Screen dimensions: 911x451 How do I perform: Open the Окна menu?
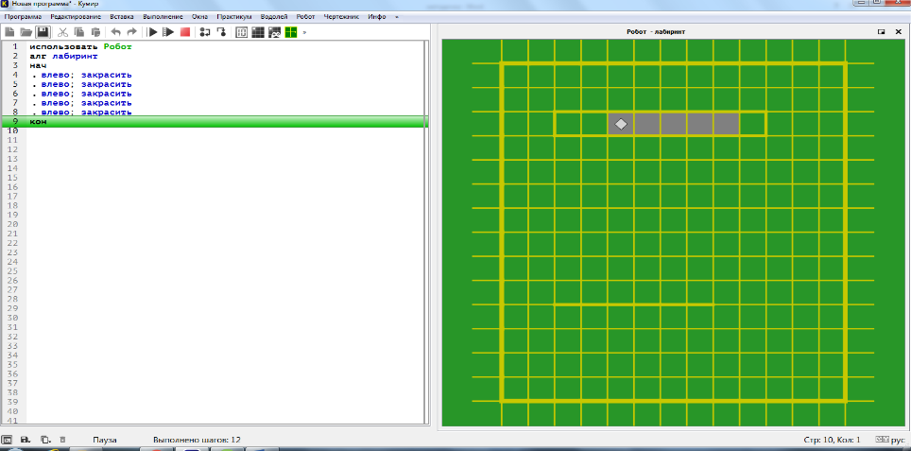point(199,17)
